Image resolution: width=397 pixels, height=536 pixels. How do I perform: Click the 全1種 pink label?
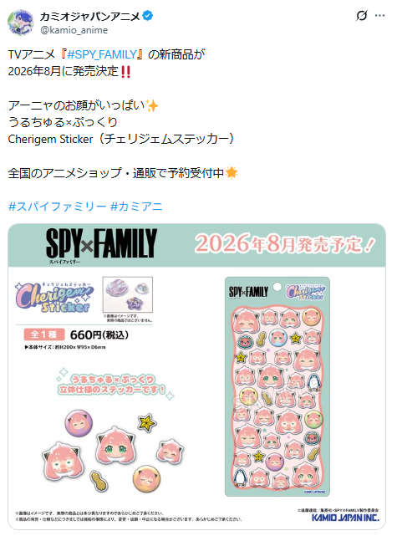pos(44,334)
